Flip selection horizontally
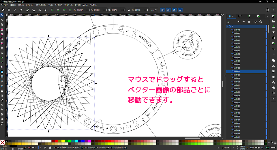 (x=40, y=10)
